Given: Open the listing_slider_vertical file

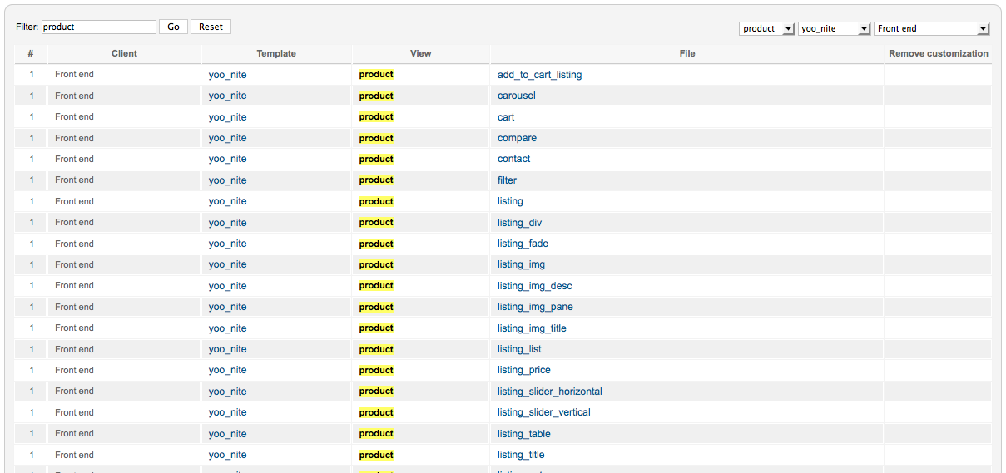Looking at the screenshot, I should pos(543,412).
